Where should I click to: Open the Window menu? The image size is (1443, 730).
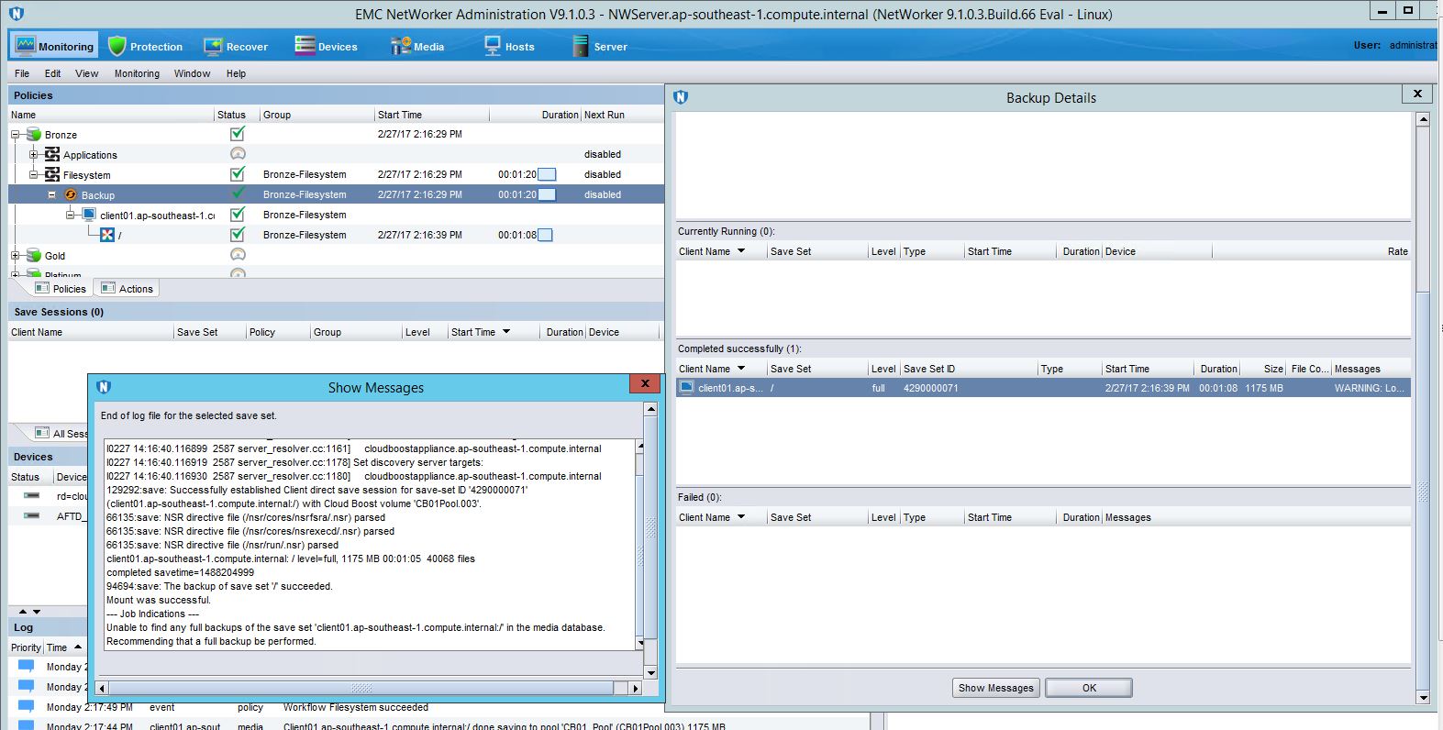(x=192, y=73)
